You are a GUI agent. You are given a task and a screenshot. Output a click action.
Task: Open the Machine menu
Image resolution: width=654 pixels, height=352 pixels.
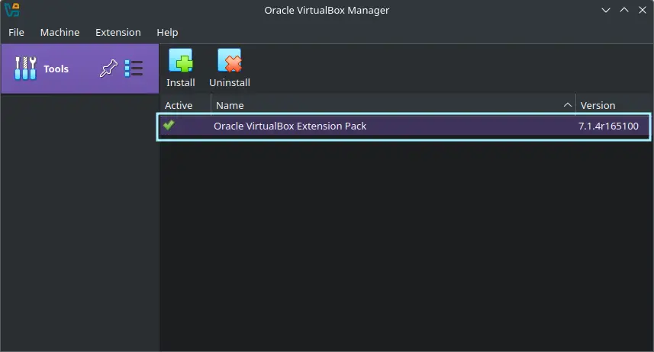click(x=60, y=32)
